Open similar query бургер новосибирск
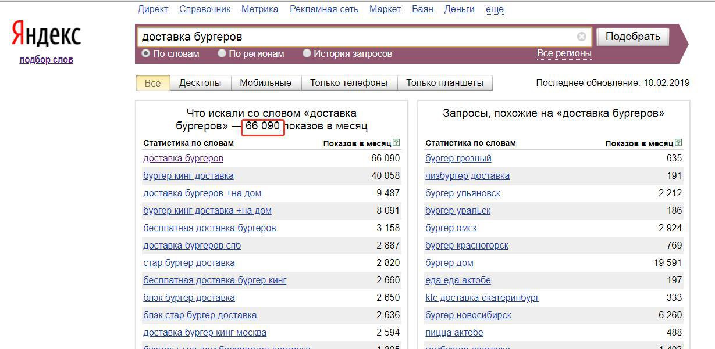The height and width of the screenshot is (349, 715). pos(468,315)
